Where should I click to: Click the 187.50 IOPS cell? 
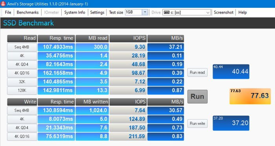pos(128,128)
